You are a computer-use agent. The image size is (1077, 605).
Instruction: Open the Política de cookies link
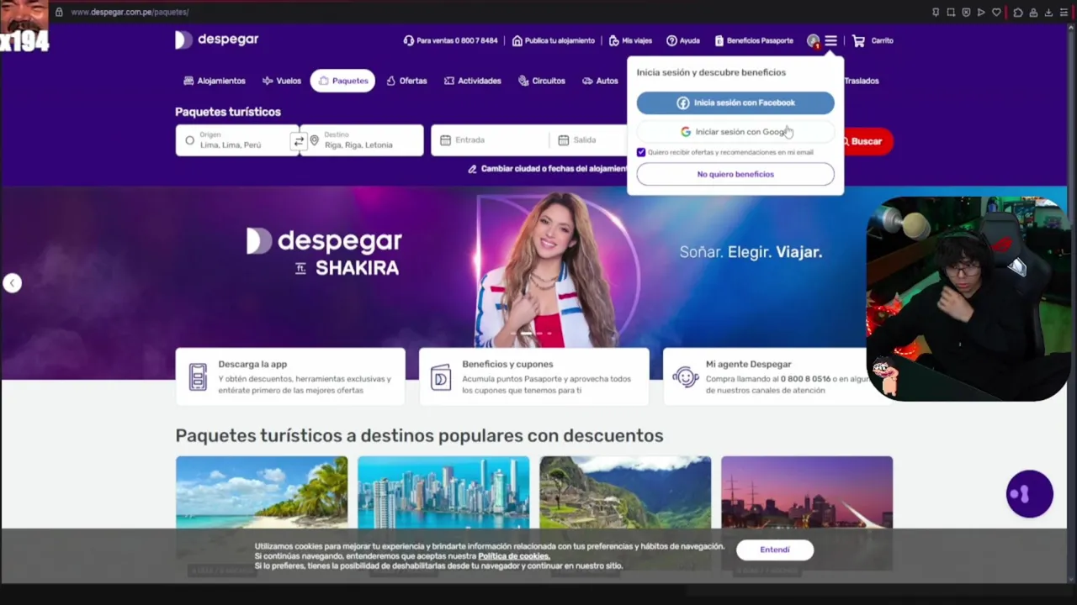tap(514, 556)
